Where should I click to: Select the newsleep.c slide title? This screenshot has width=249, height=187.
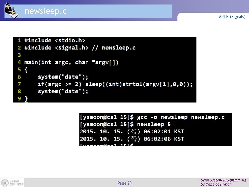click(46, 11)
